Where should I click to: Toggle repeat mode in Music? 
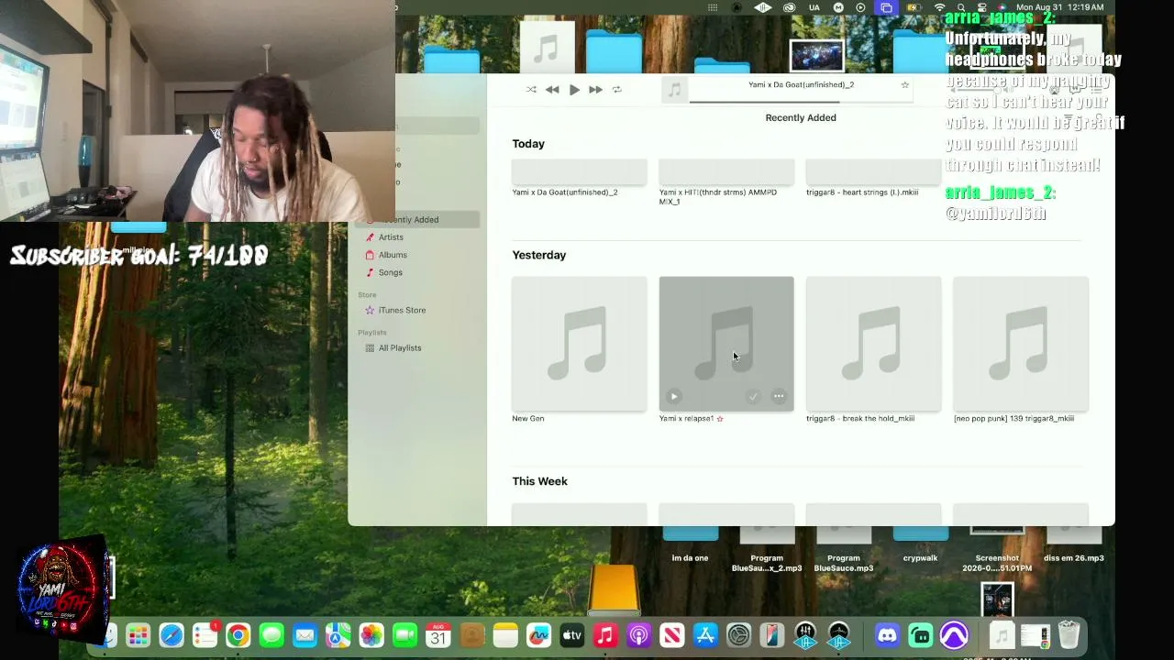[617, 90]
